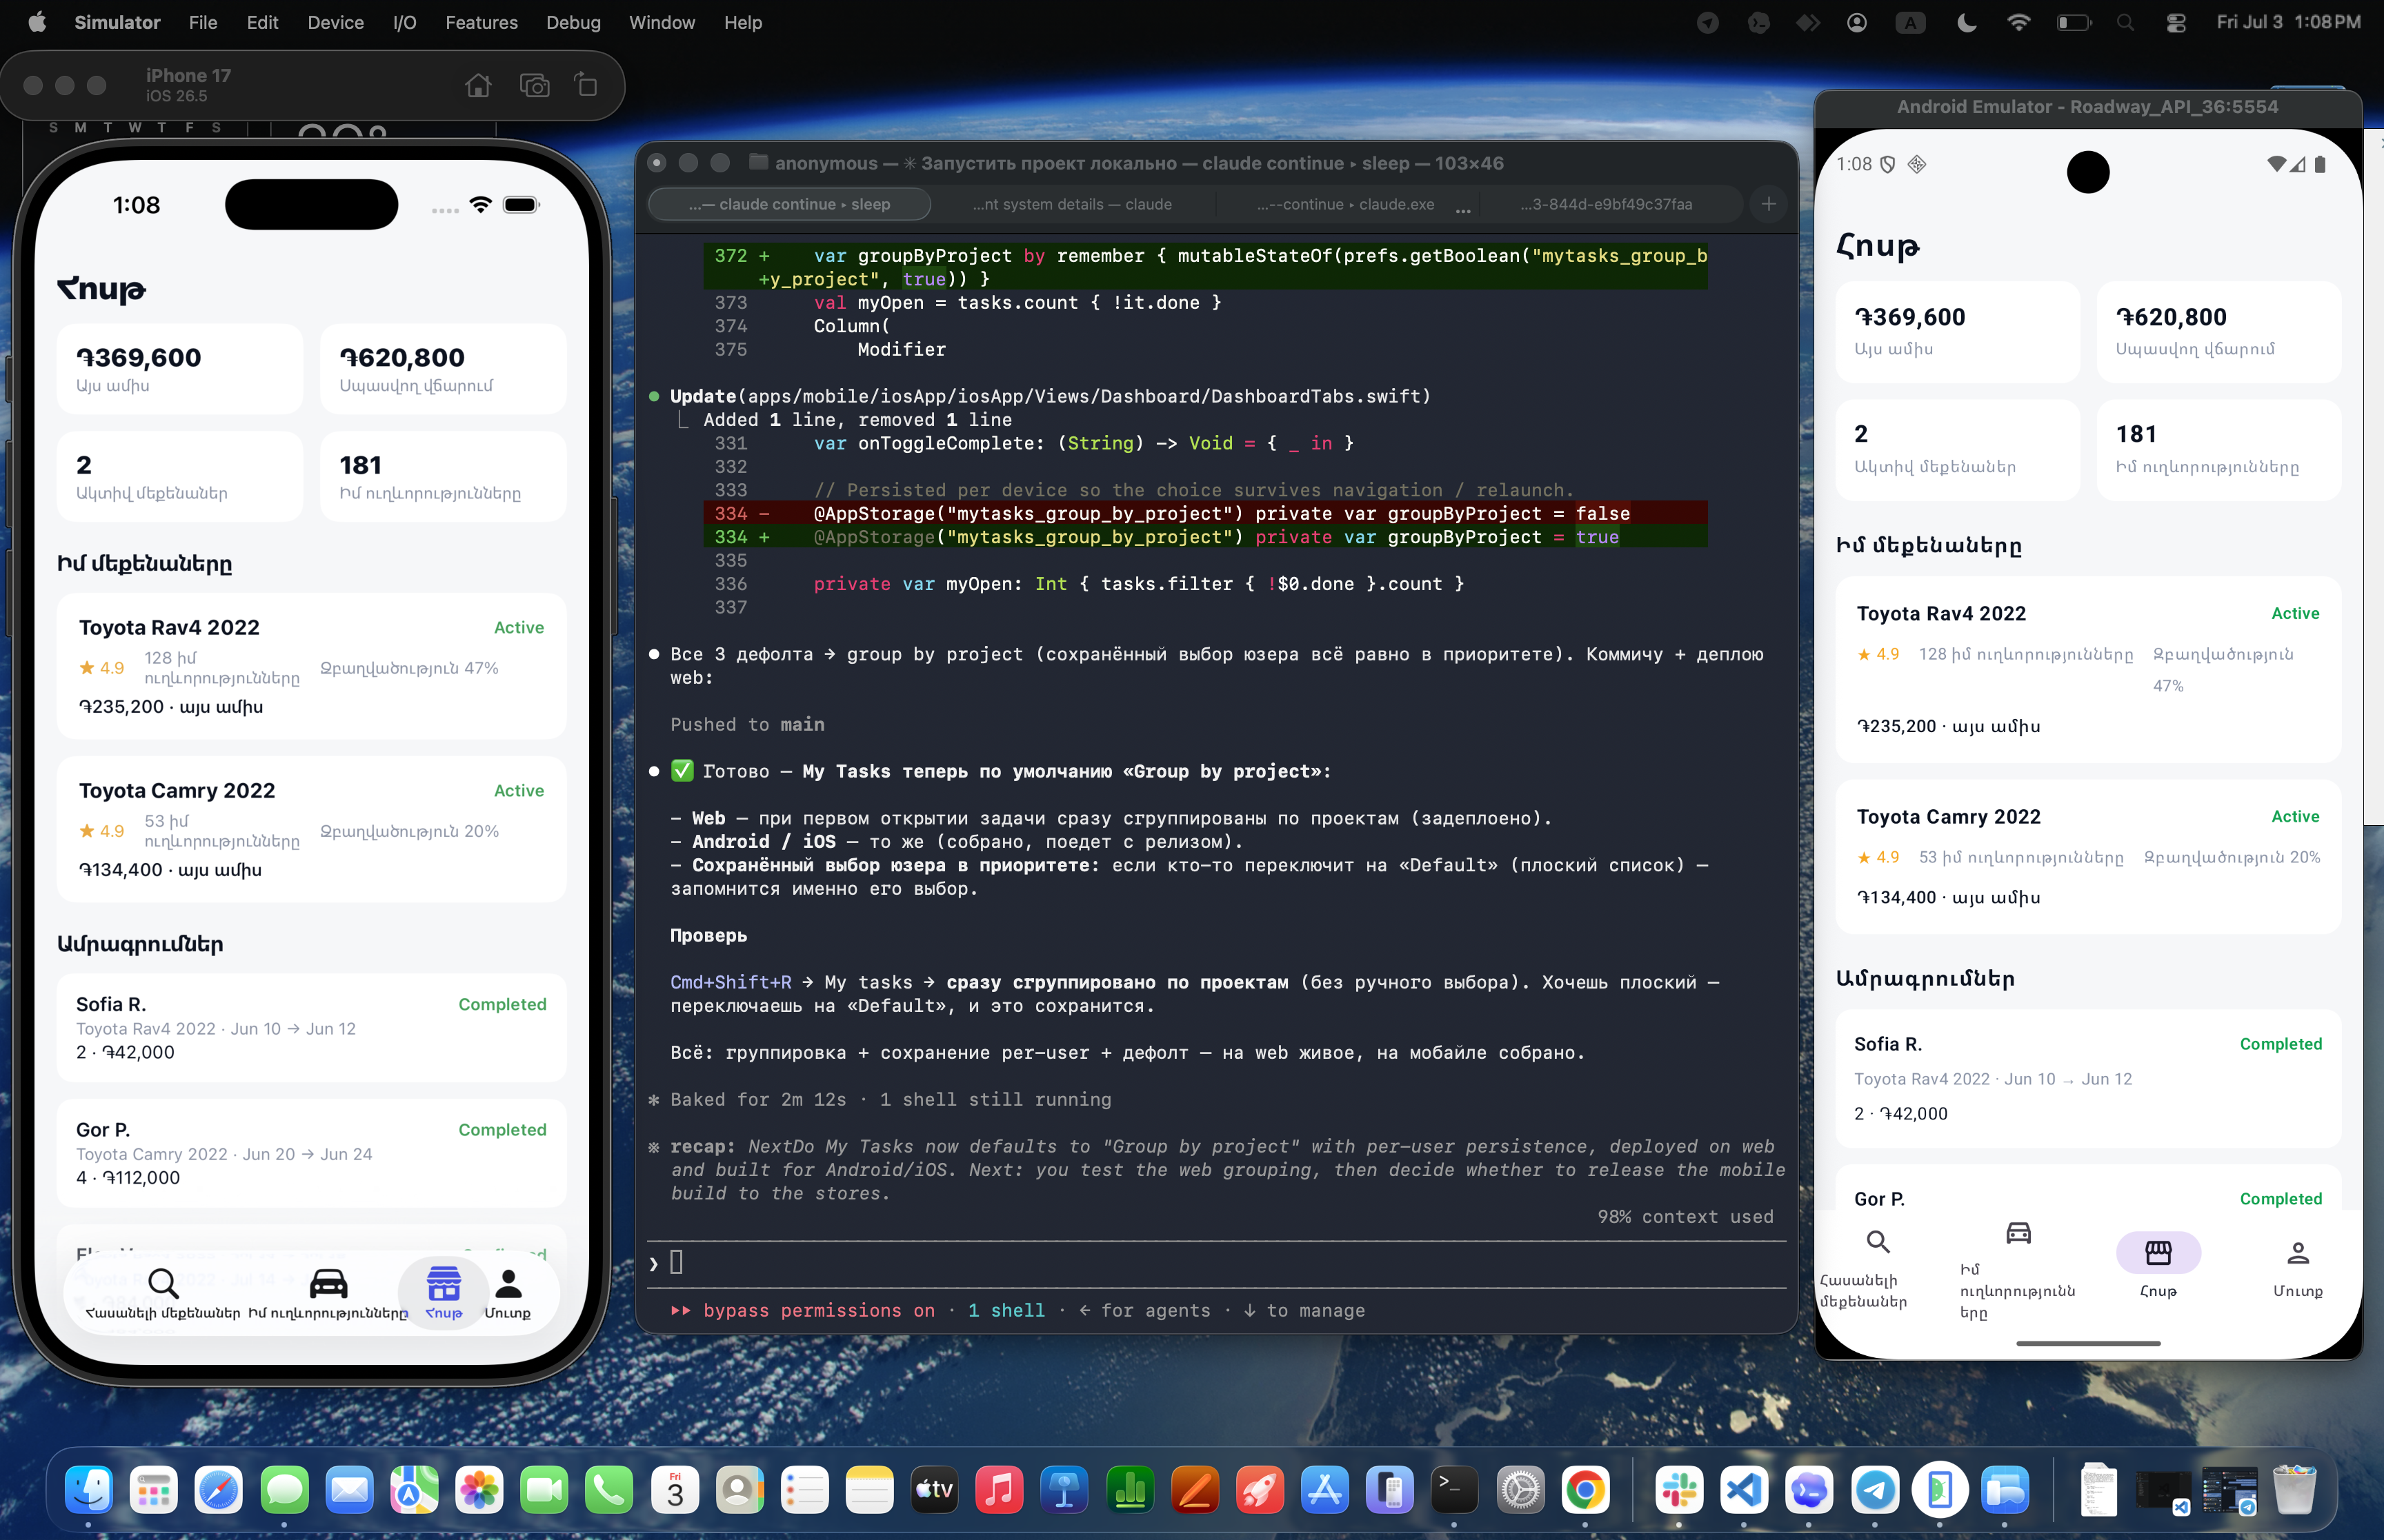This screenshot has height=1540, width=2384.
Task: Click the Home button in Simulator toolbar
Action: (478, 86)
